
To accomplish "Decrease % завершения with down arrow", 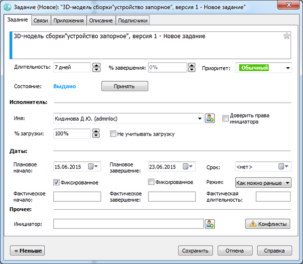I will point(192,70).
